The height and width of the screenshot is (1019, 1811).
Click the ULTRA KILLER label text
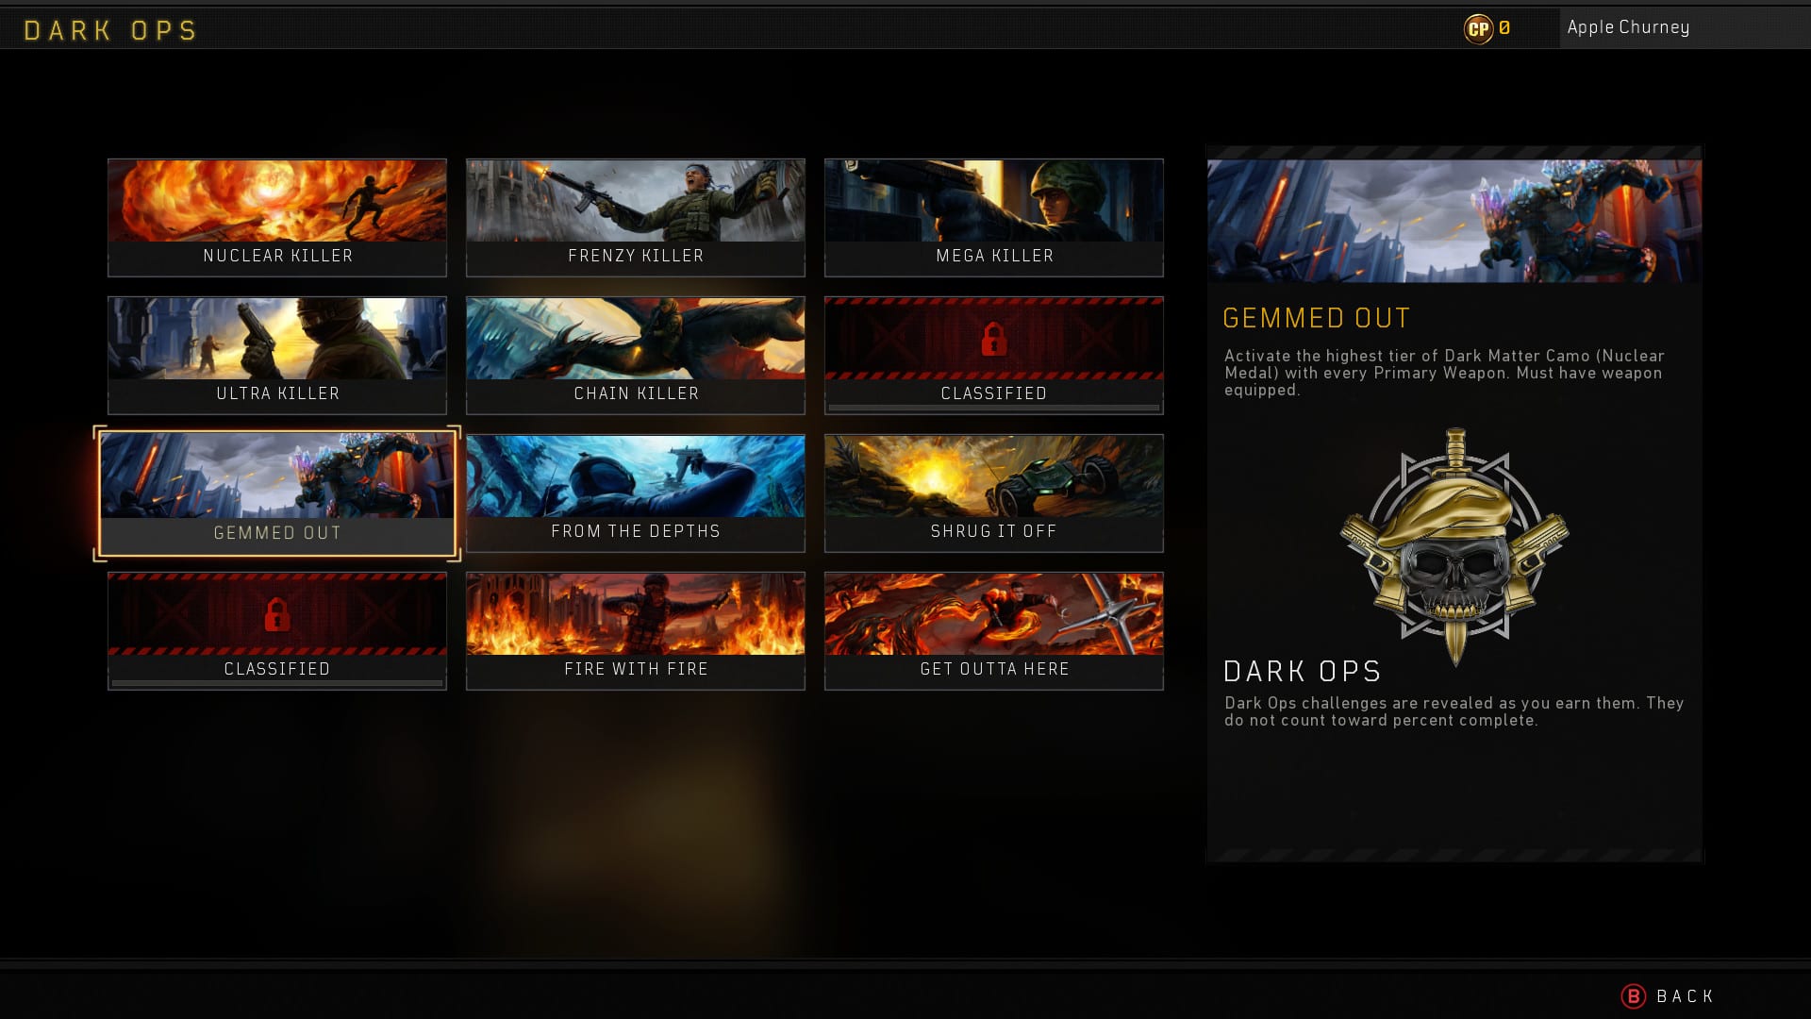pyautogui.click(x=277, y=393)
